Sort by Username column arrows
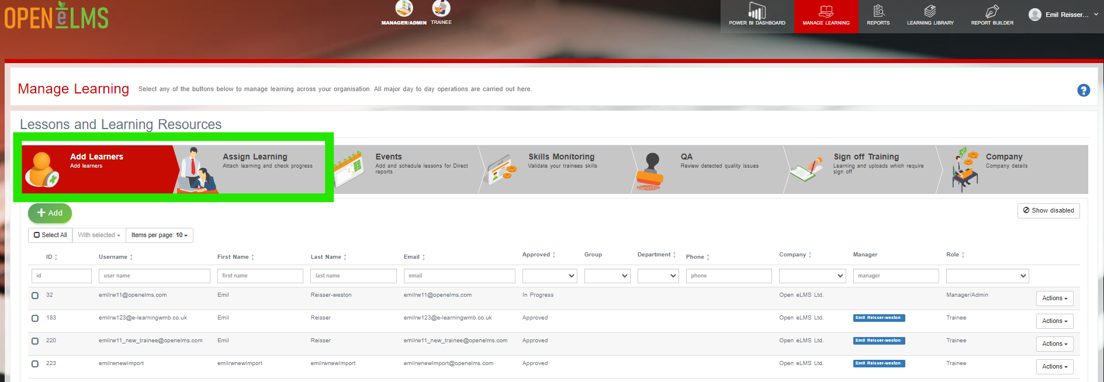This screenshot has height=382, width=1104. pyautogui.click(x=131, y=257)
